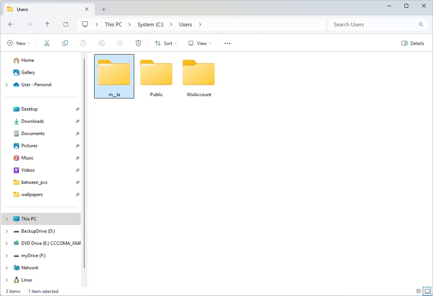The width and height of the screenshot is (433, 296).
Task: Click System (C:) in address breadcrumb
Action: [151, 24]
